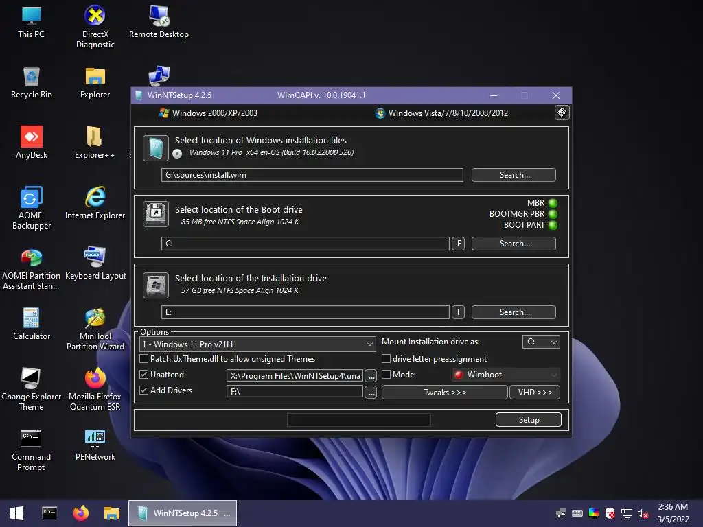This screenshot has width=703, height=527.
Task: Click the G:\sources\install.wim path field
Action: (312, 175)
